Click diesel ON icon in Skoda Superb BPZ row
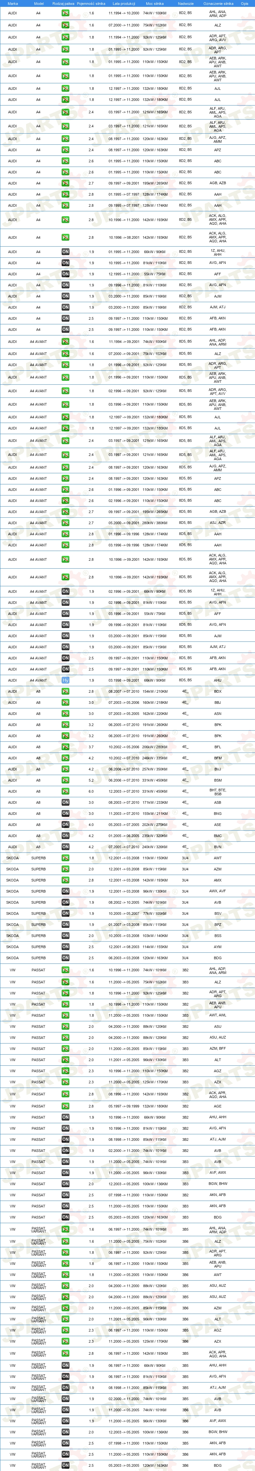 click(66, 925)
